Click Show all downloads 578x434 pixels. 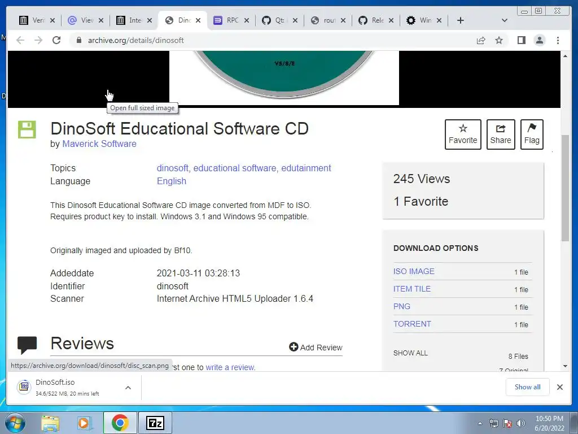[x=527, y=387]
